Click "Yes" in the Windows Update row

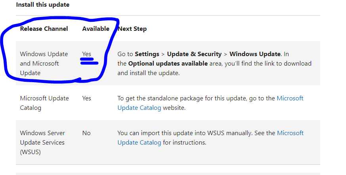86,54
